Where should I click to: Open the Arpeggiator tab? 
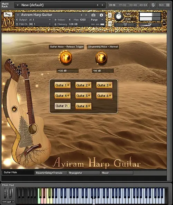click(84, 173)
